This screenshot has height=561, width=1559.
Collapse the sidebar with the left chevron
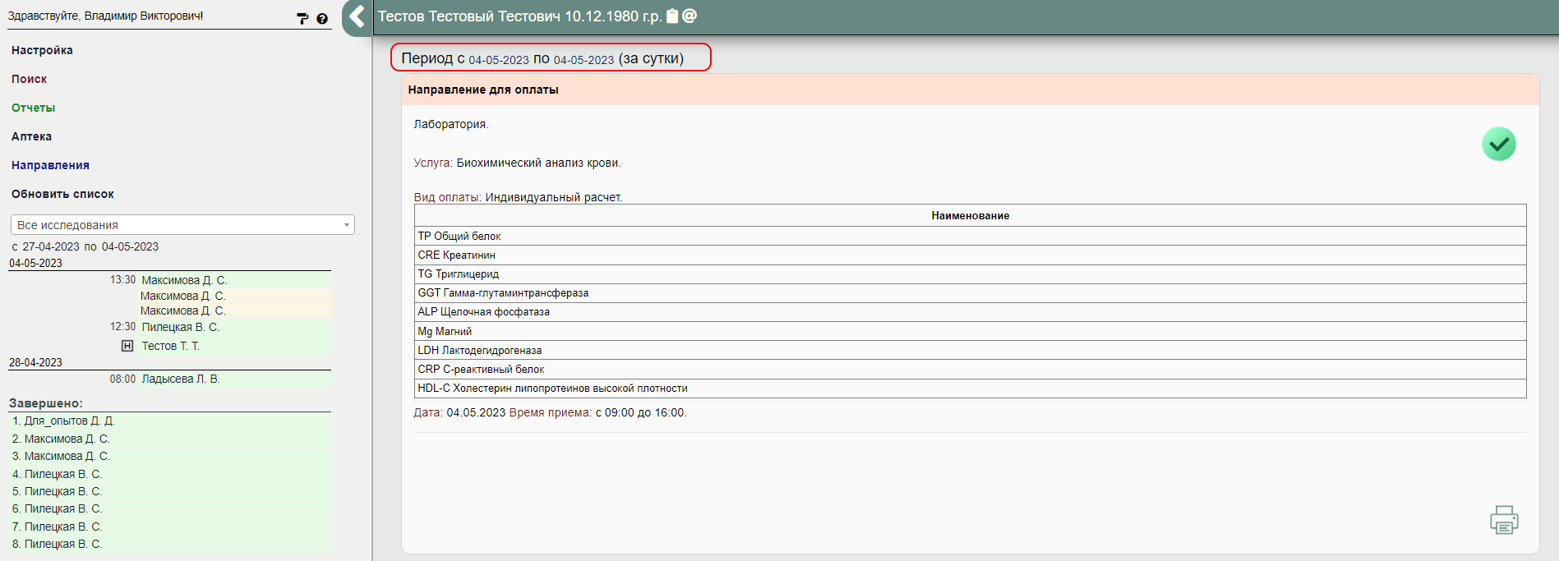357,16
